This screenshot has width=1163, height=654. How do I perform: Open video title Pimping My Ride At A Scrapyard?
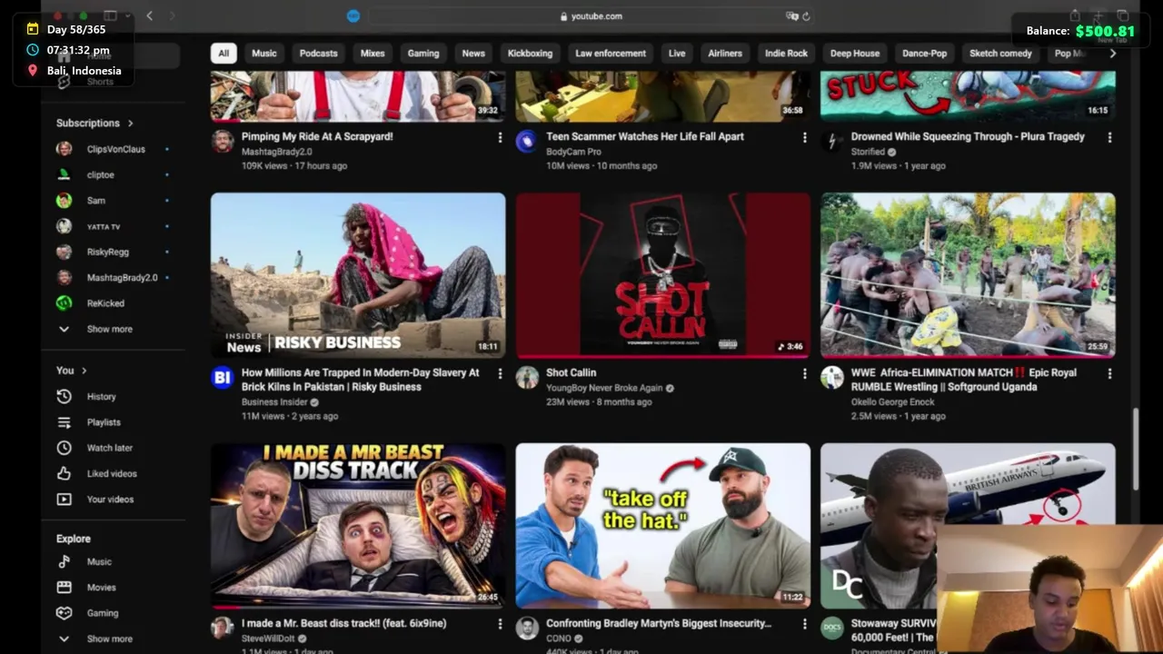click(x=317, y=136)
